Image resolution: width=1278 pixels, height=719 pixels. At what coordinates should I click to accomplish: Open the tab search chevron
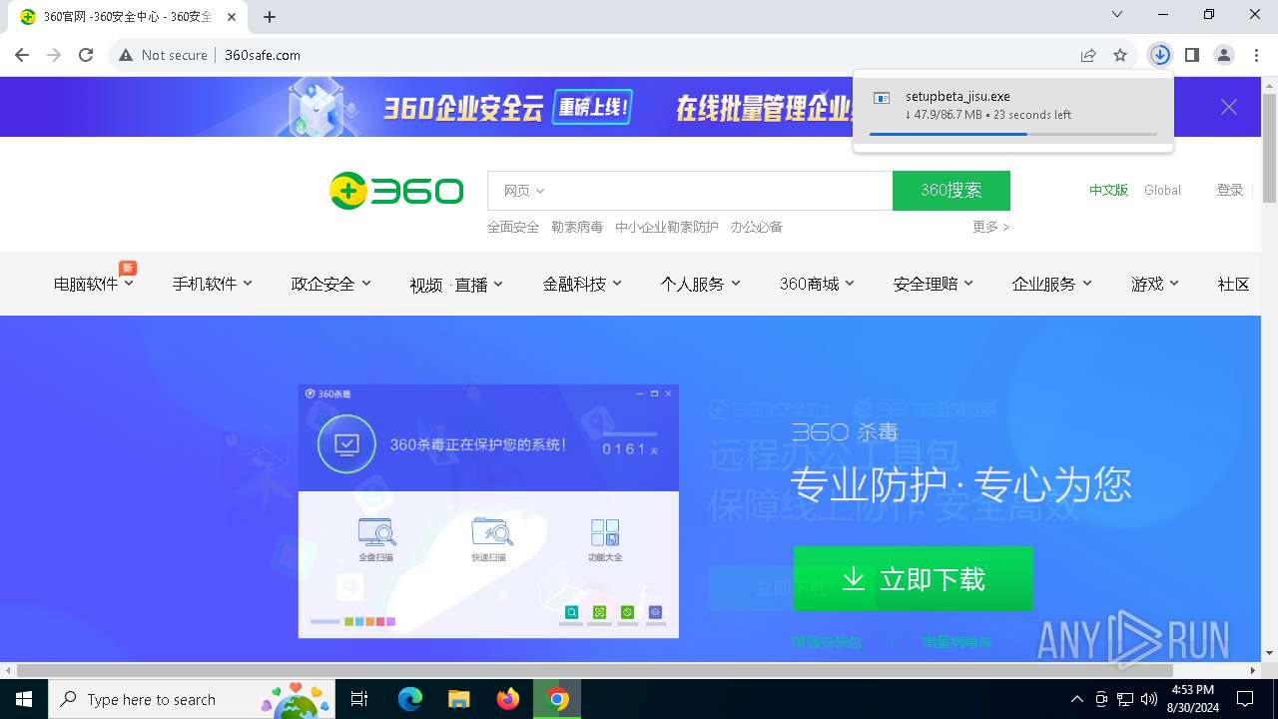(1117, 15)
